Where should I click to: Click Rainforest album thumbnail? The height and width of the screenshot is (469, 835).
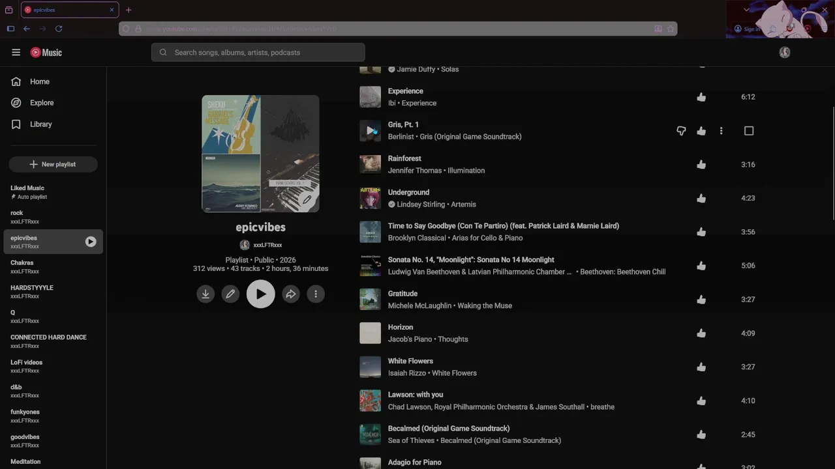[370, 165]
